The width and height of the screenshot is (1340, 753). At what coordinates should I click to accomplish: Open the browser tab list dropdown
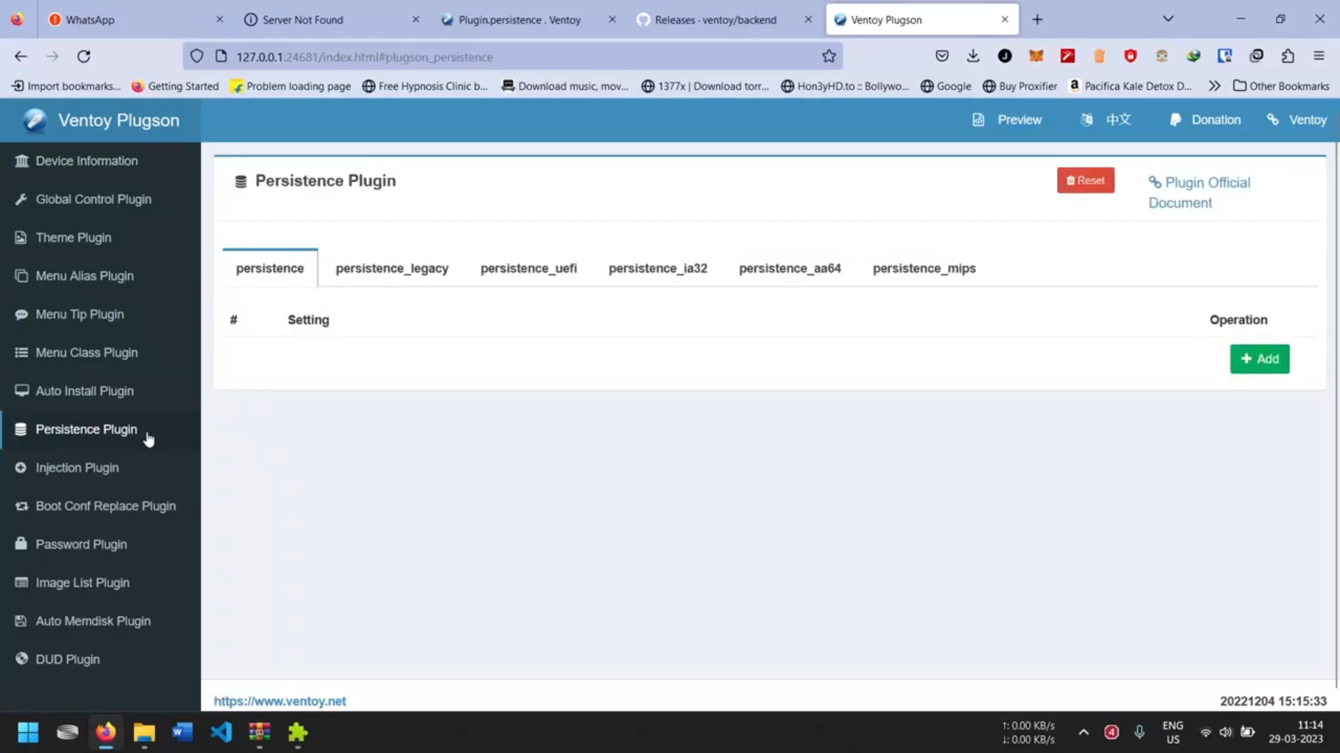coord(1168,19)
